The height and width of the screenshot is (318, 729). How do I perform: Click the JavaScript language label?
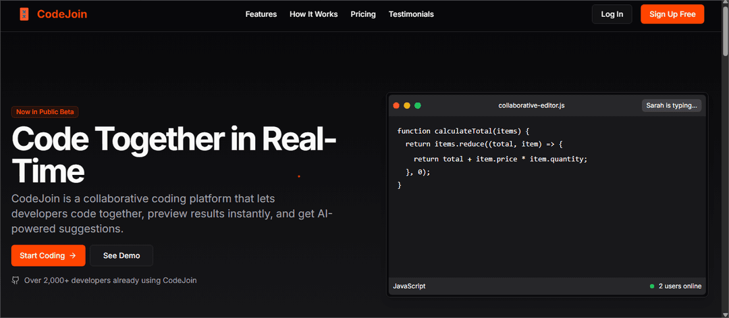tap(409, 286)
